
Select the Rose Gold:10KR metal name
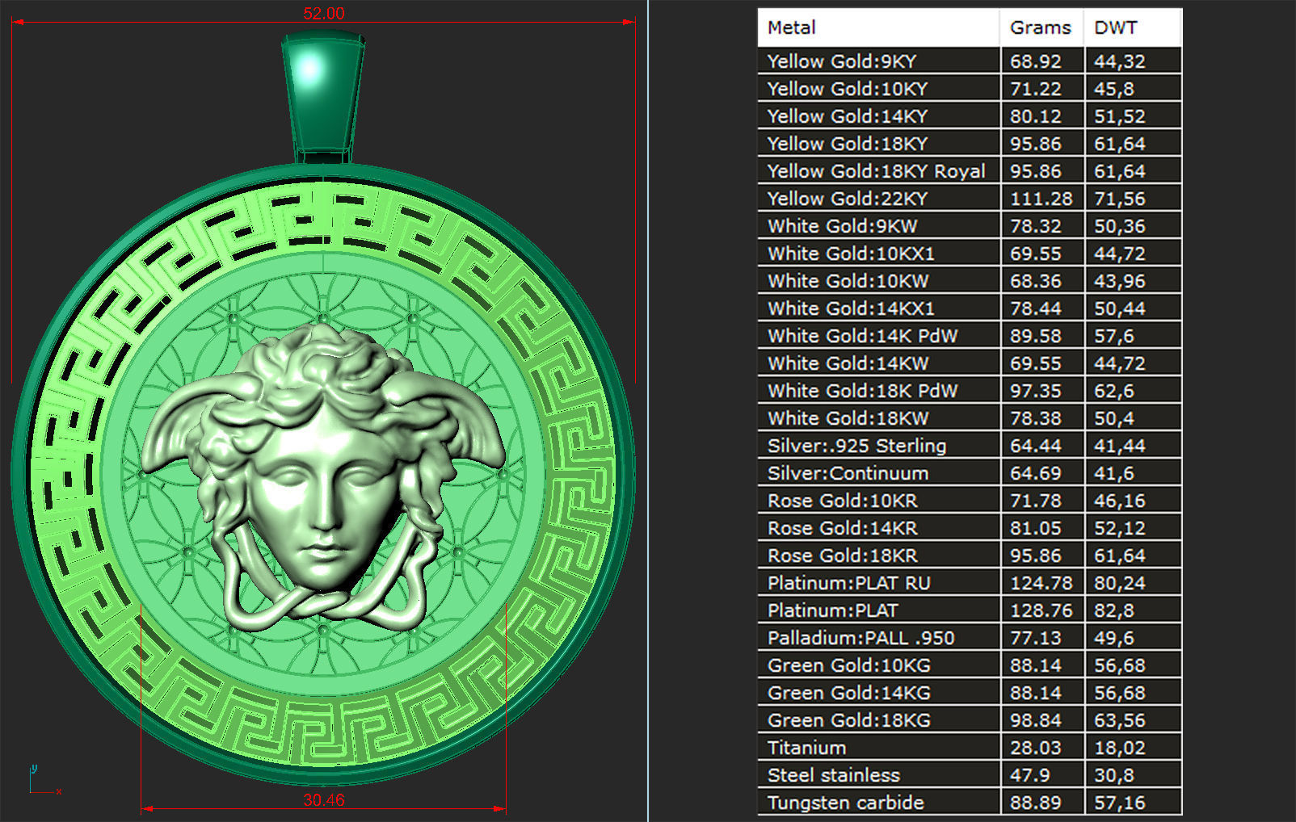click(842, 501)
